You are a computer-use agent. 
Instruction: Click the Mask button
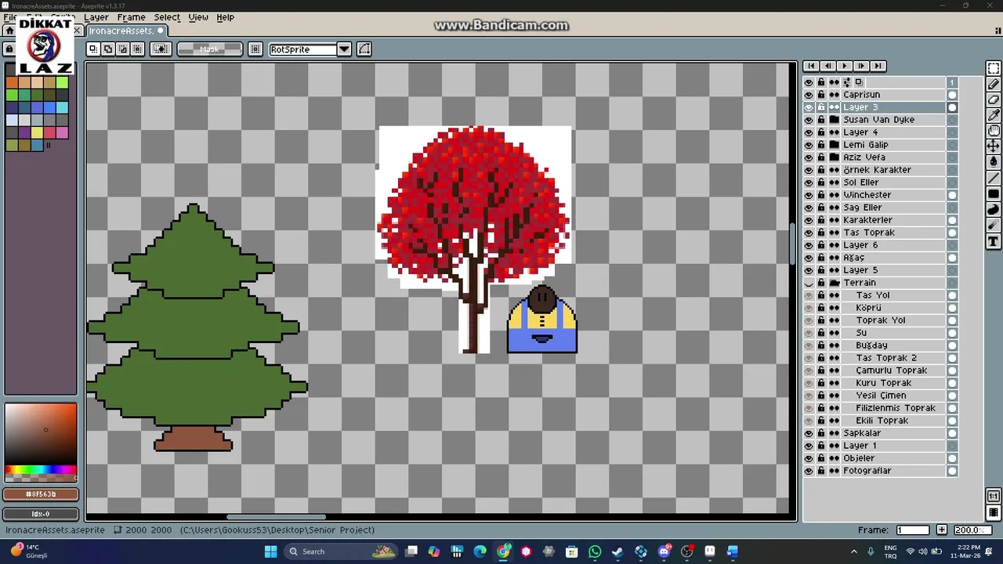209,49
